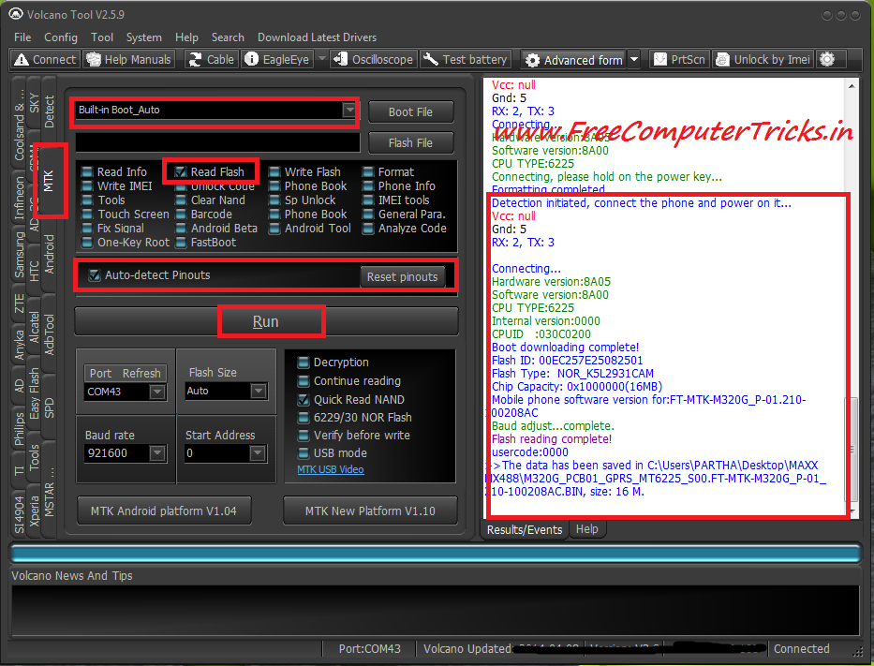Click the Connected status bar text

click(x=802, y=649)
